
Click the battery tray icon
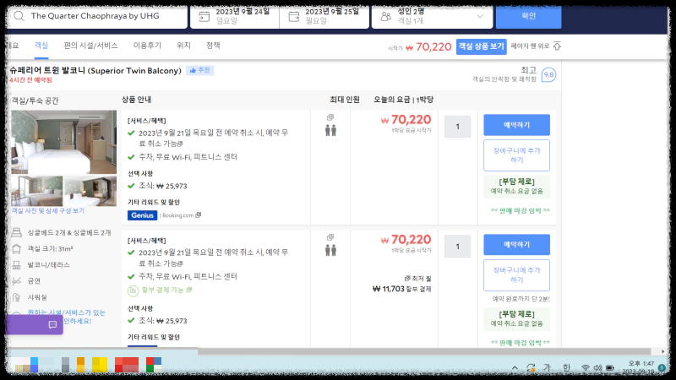coord(609,368)
